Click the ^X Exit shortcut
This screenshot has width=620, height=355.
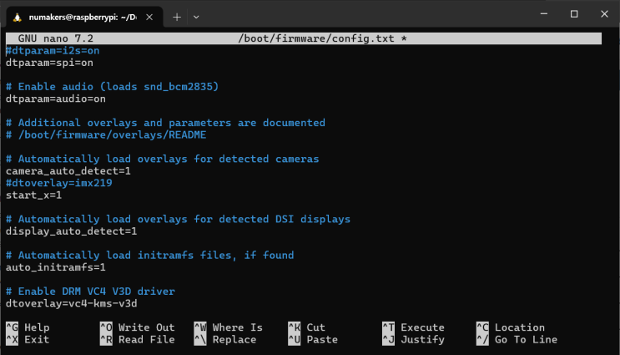coord(28,340)
